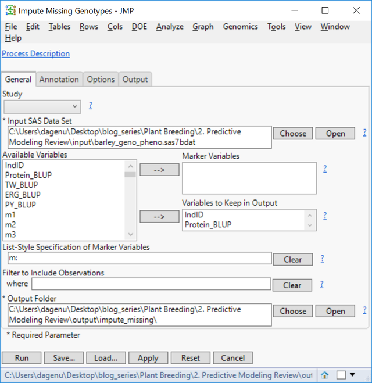Click the Available Variables scrollbar down arrow
The image size is (372, 383).
131,234
